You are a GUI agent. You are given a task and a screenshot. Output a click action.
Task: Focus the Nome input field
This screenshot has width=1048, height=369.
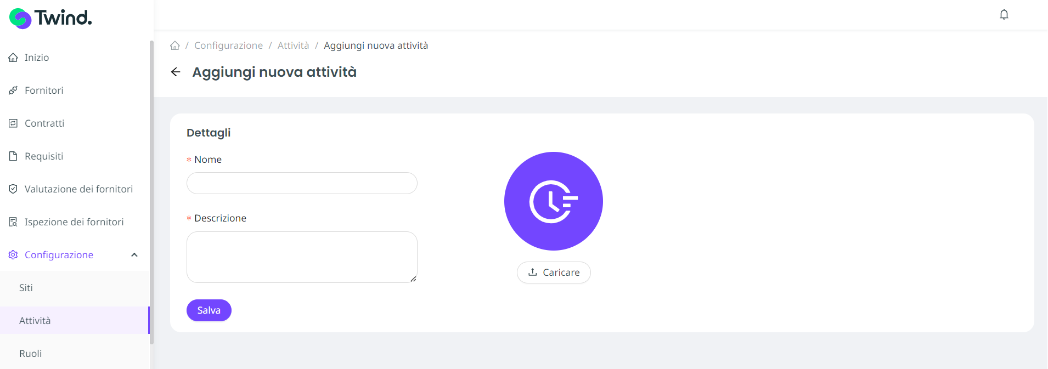click(x=302, y=183)
